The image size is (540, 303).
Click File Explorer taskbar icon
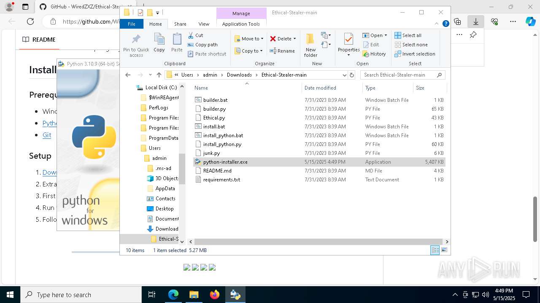coord(194,295)
